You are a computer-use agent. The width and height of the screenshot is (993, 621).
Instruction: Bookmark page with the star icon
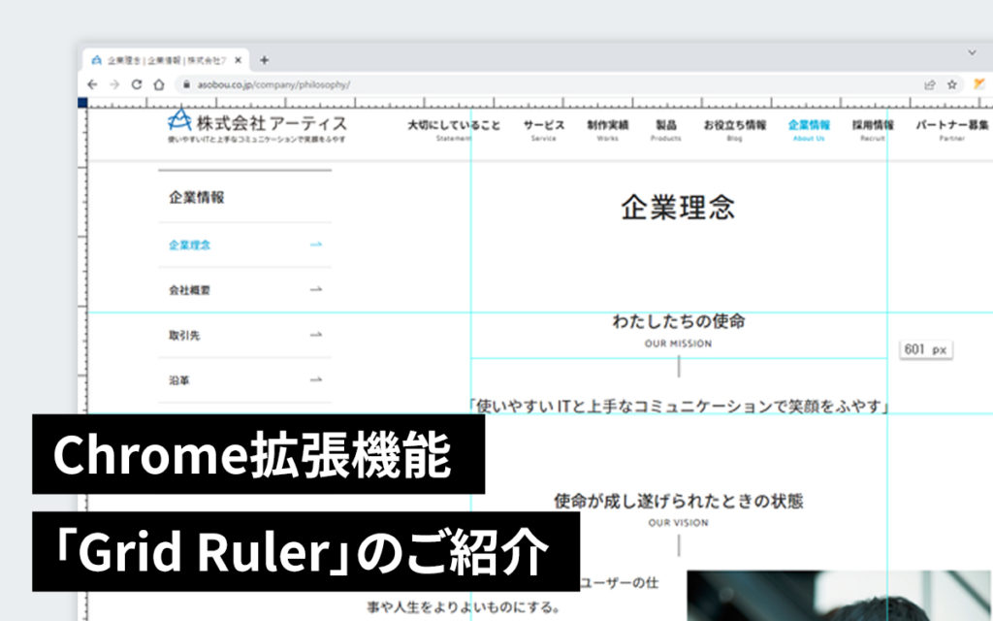pos(952,84)
